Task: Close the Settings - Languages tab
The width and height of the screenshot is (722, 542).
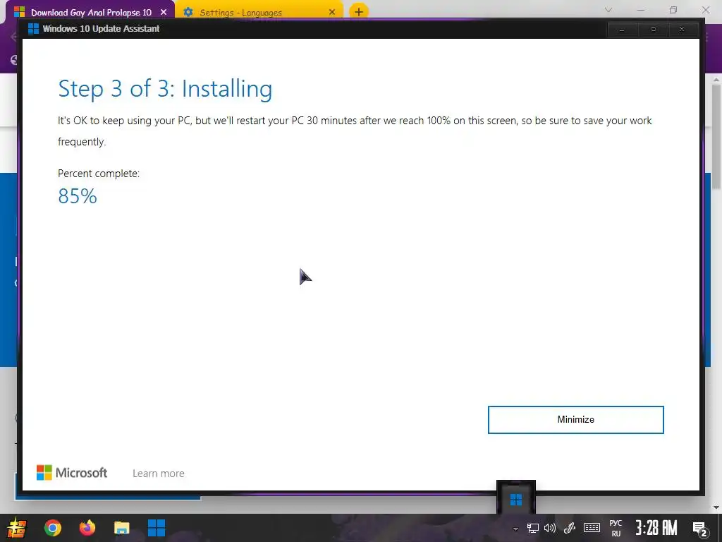Action: (332, 12)
